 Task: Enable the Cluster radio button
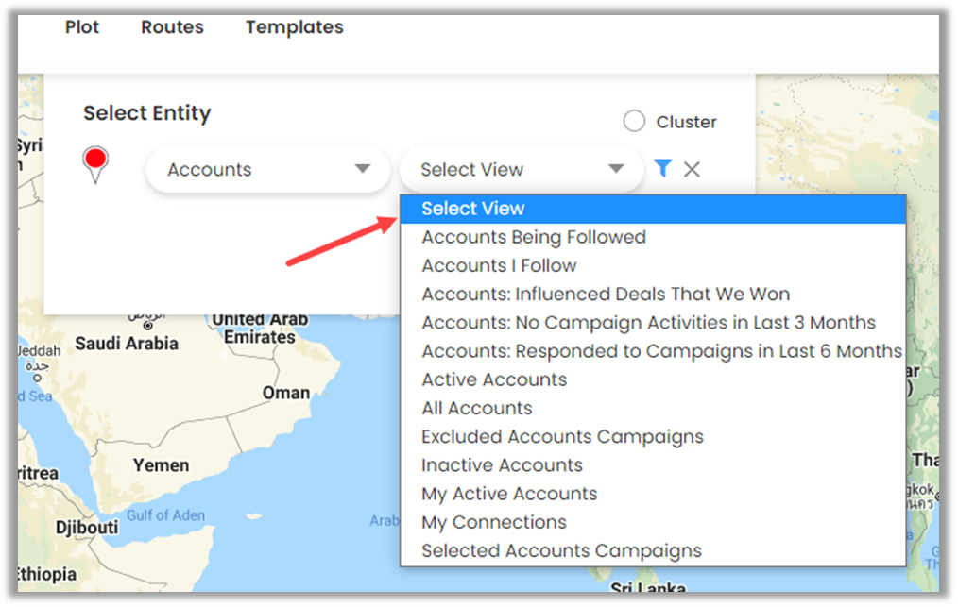[635, 122]
